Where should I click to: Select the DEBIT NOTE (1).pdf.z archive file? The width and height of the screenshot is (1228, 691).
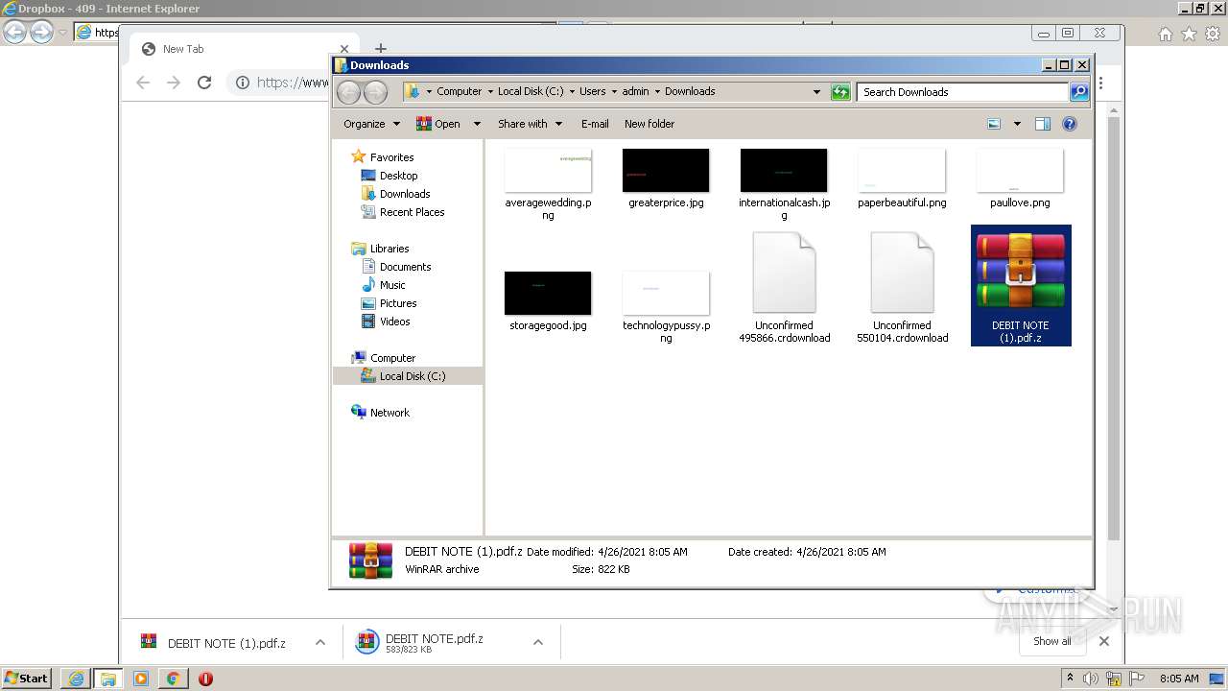[x=1021, y=286]
